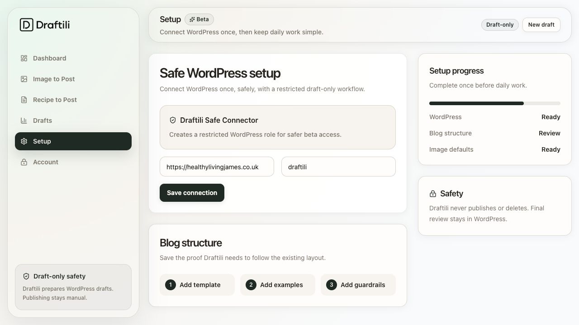Click the lock icon next to Safety
579x325 pixels.
click(433, 194)
